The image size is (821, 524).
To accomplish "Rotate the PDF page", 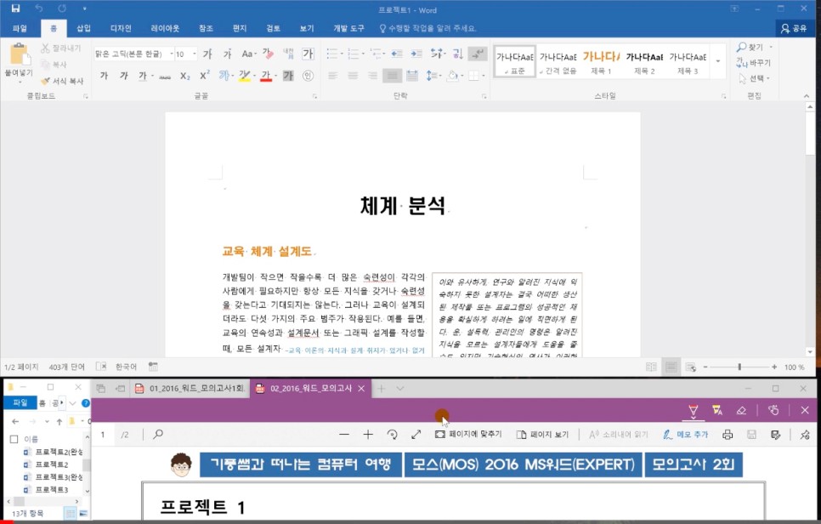I will 392,435.
